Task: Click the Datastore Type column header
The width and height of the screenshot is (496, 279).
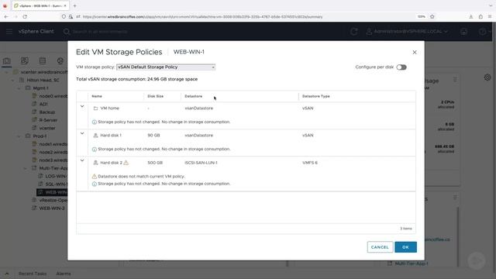Action: (315, 96)
